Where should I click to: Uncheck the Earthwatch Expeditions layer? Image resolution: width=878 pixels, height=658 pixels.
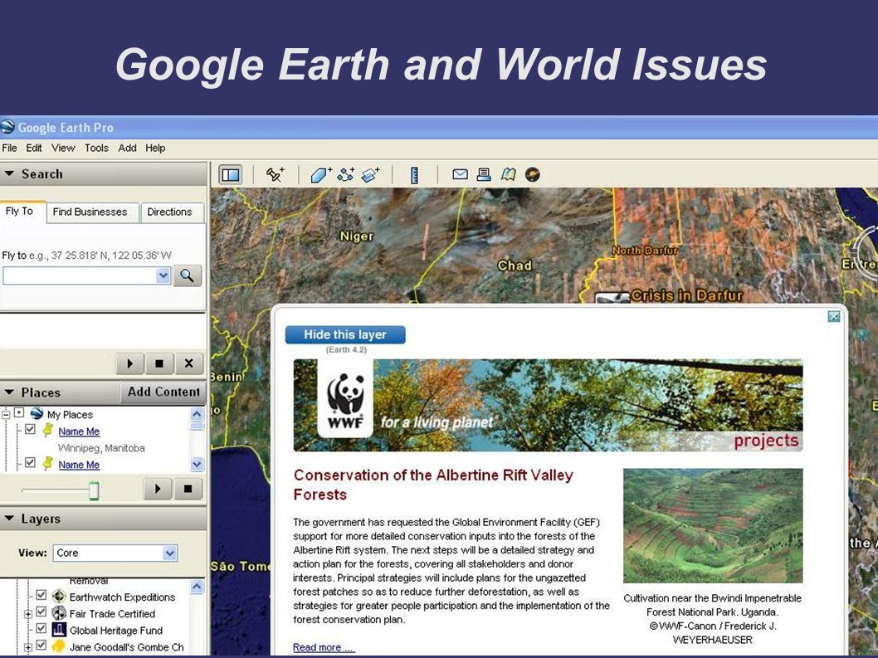41,595
